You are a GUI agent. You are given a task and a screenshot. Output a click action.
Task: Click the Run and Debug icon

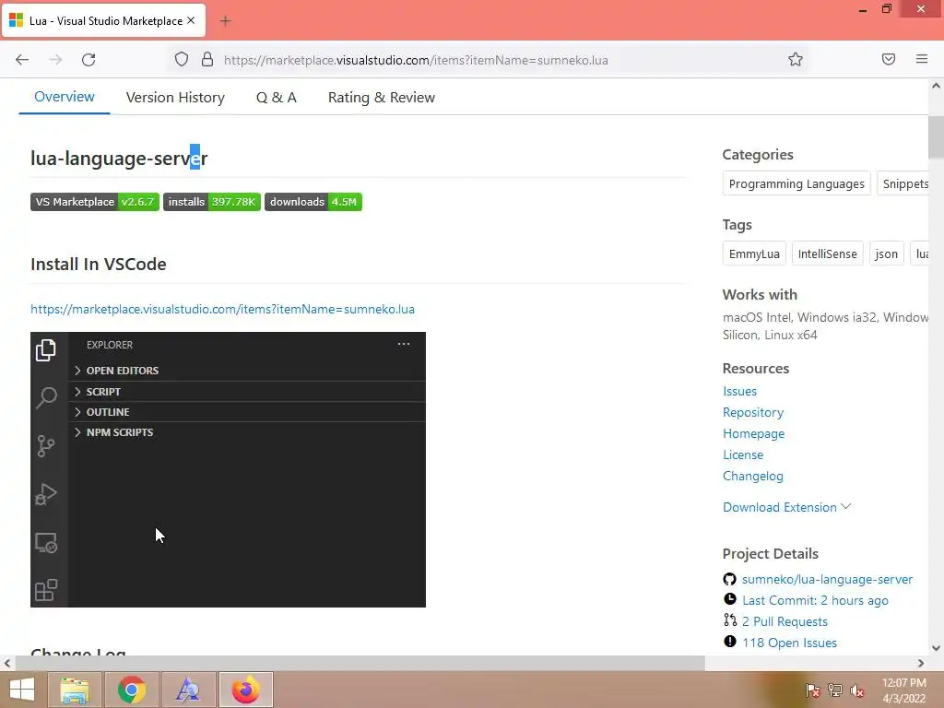click(x=46, y=494)
